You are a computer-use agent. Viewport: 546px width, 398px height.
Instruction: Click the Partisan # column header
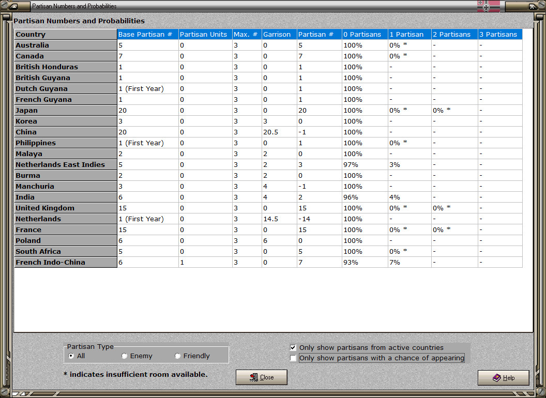tap(320, 34)
